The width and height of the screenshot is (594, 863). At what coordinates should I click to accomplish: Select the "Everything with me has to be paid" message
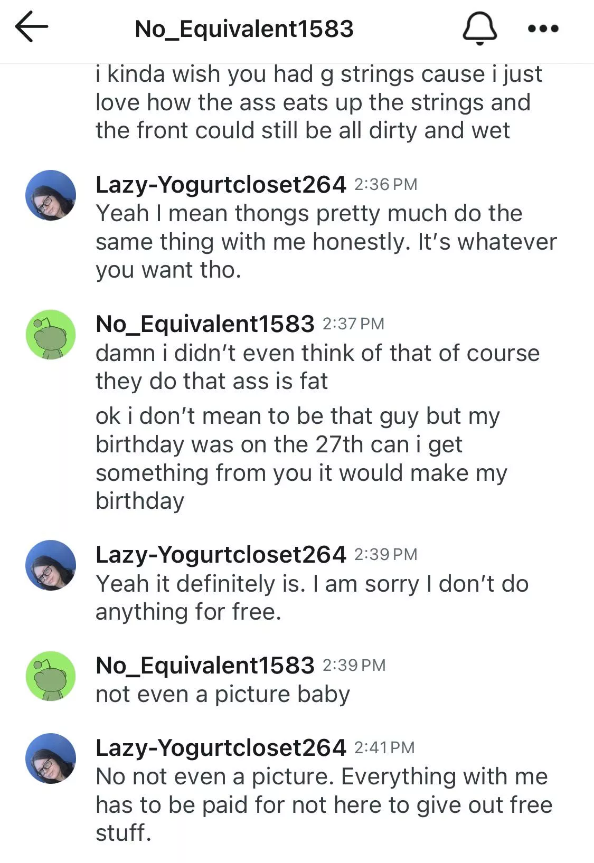click(x=323, y=805)
